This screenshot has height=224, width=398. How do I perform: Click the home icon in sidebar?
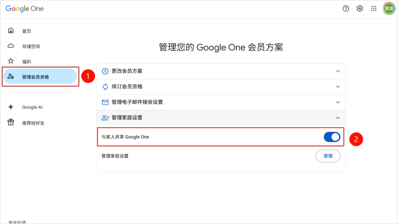[11, 31]
